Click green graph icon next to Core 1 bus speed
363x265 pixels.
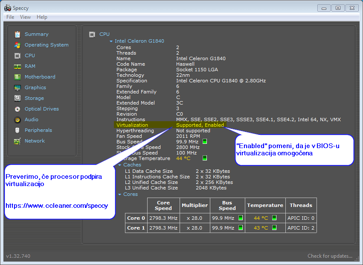coord(241,227)
